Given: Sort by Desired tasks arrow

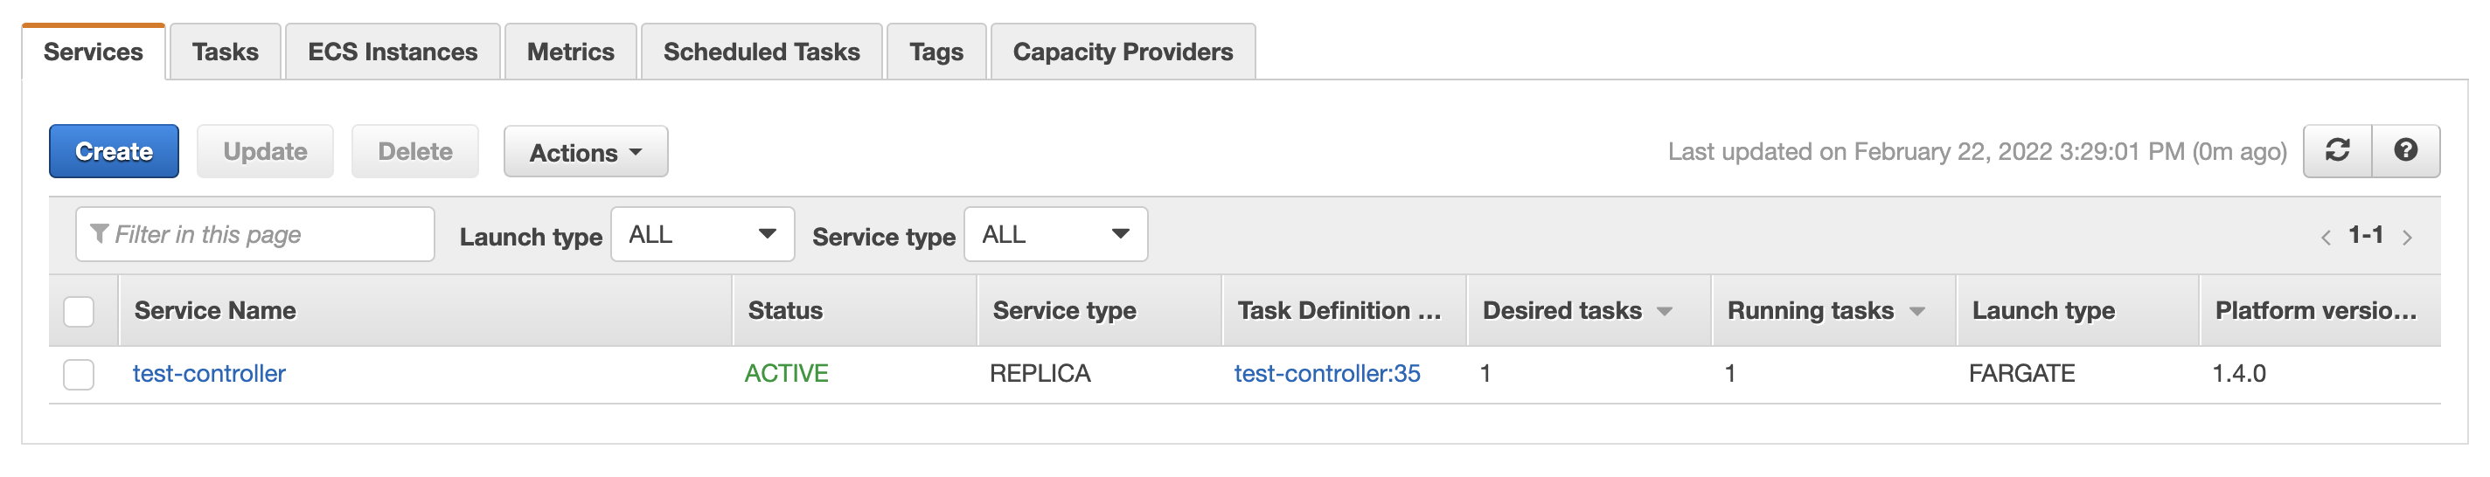Looking at the screenshot, I should [x=1665, y=311].
